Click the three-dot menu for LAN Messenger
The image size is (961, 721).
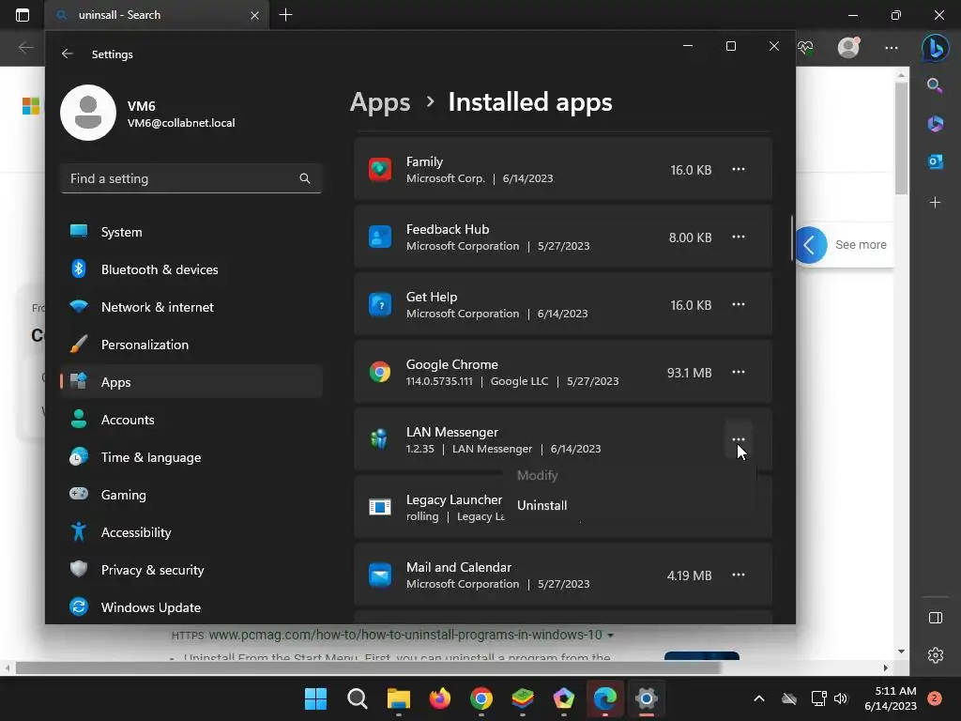(739, 439)
